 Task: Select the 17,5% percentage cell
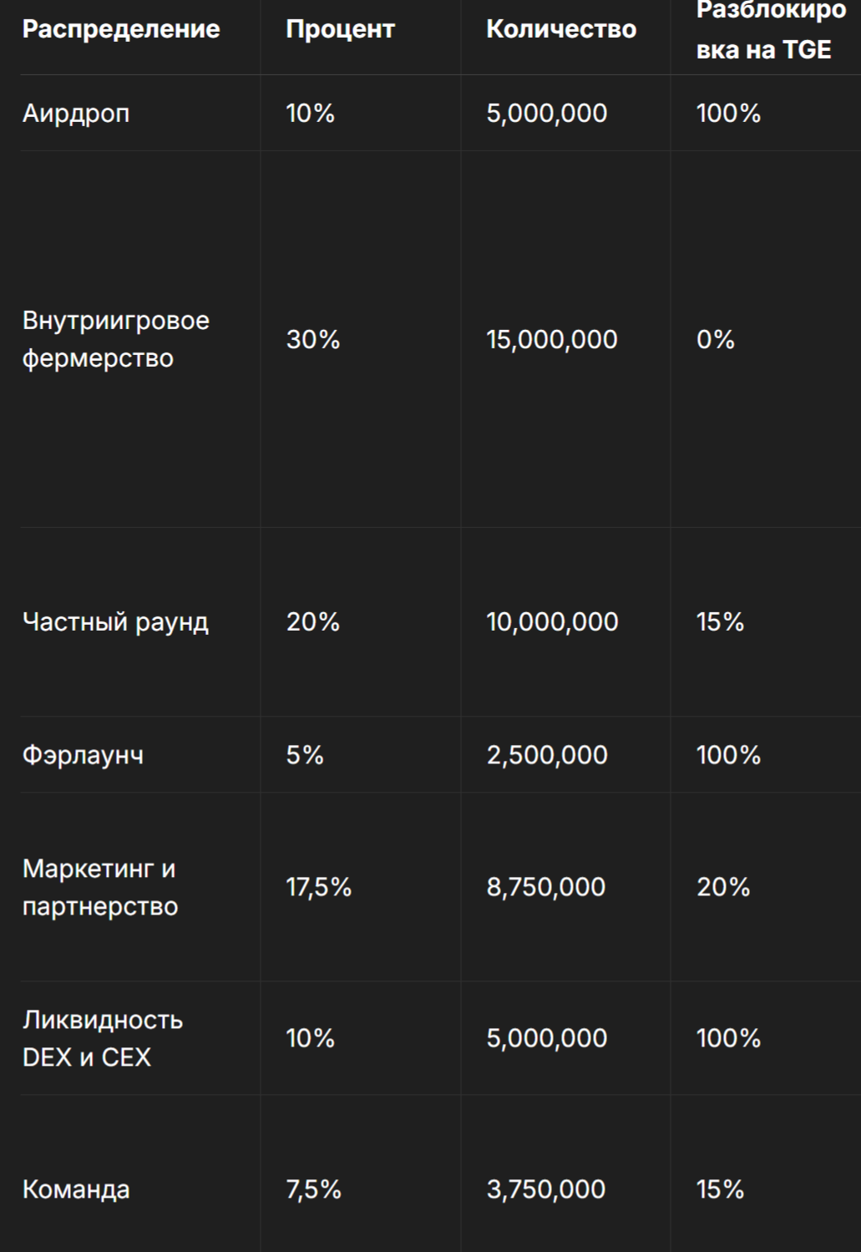(x=319, y=887)
